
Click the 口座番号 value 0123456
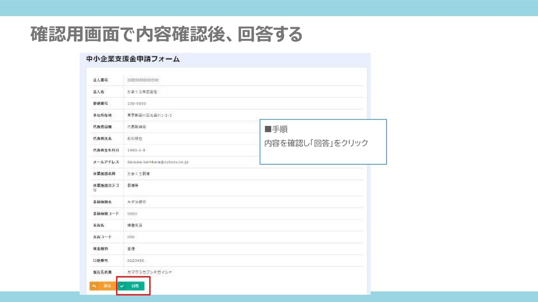coord(136,261)
